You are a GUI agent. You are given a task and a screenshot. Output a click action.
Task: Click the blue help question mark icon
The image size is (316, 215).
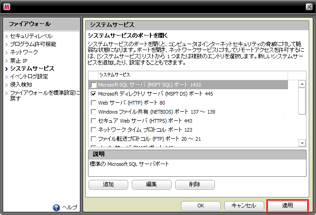point(56,207)
